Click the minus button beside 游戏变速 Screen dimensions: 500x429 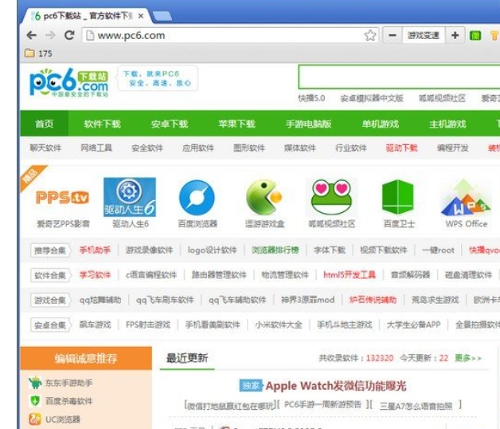pyautogui.click(x=393, y=35)
